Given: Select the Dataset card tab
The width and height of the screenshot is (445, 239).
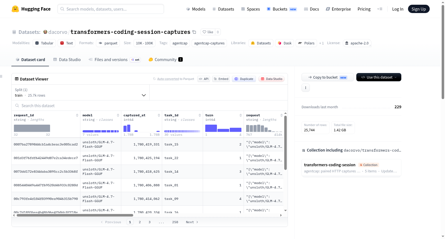Looking at the screenshot, I should [x=30, y=59].
